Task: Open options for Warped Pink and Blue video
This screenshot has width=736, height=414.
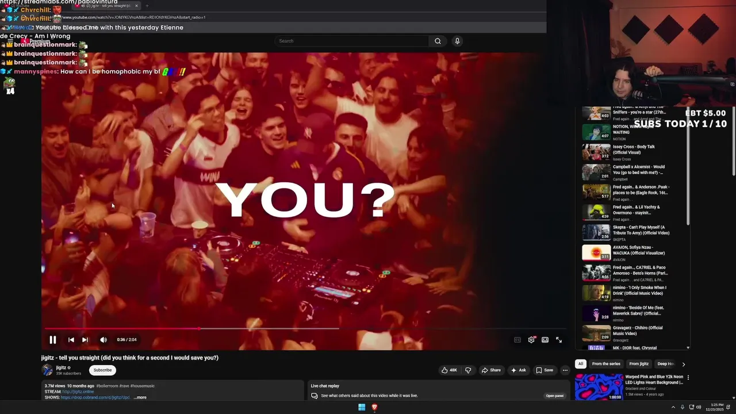Action: [x=688, y=378]
